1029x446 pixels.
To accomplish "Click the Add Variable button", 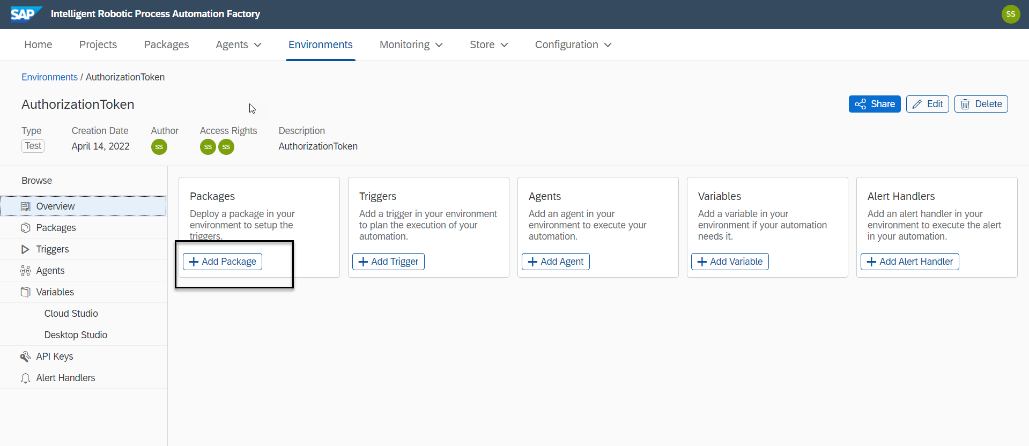I will [x=730, y=262].
